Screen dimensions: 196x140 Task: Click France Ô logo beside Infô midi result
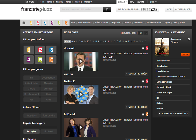(147, 114)
